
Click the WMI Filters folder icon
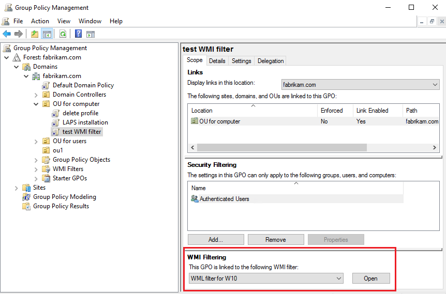pos(46,169)
